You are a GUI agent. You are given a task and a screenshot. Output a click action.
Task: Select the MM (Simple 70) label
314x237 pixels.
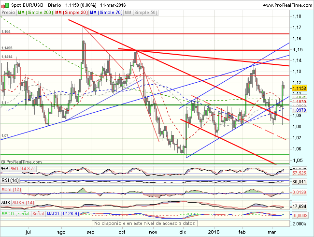[x=106, y=13]
